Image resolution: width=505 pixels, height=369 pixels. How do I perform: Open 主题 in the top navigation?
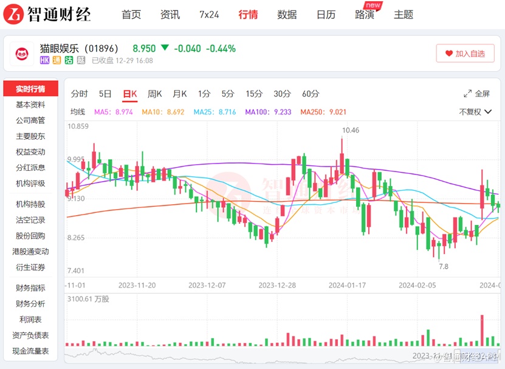[x=404, y=15]
